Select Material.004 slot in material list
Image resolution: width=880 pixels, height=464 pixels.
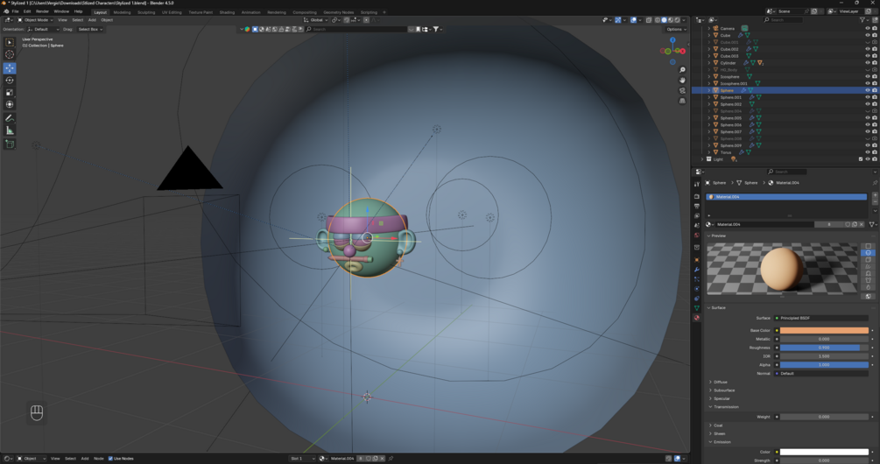point(786,197)
